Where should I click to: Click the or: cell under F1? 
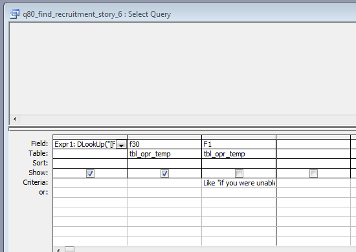tap(239, 193)
